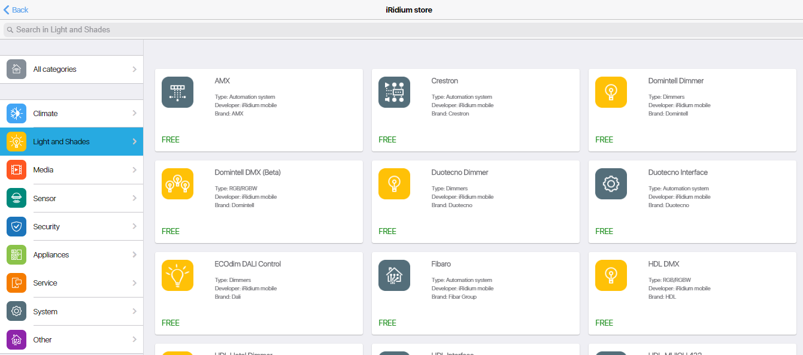Click the Crestron app icon
Image resolution: width=803 pixels, height=355 pixels.
(x=394, y=92)
